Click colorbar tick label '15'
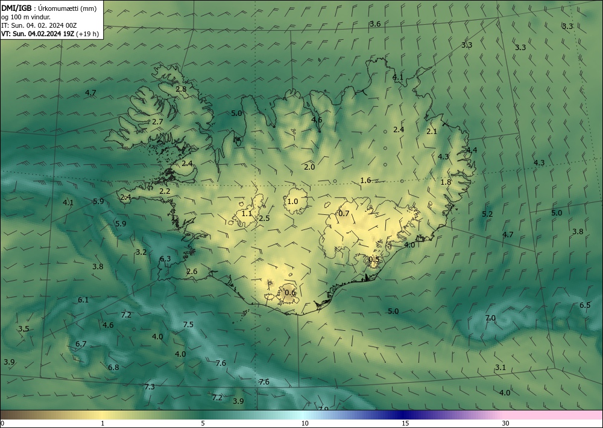Viewport: 603px width, 428px height. point(405,423)
